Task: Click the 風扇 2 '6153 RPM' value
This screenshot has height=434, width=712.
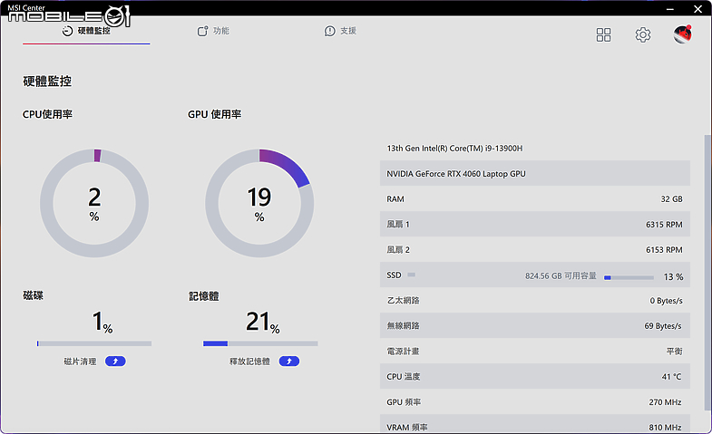Action: point(664,250)
